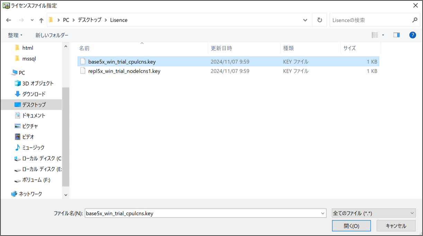Click the Up one level arrow
This screenshot has height=236, width=423.
click(x=41, y=20)
